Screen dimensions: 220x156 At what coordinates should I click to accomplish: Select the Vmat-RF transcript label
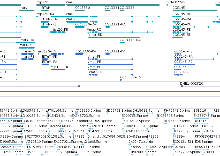[x=72, y=14]
